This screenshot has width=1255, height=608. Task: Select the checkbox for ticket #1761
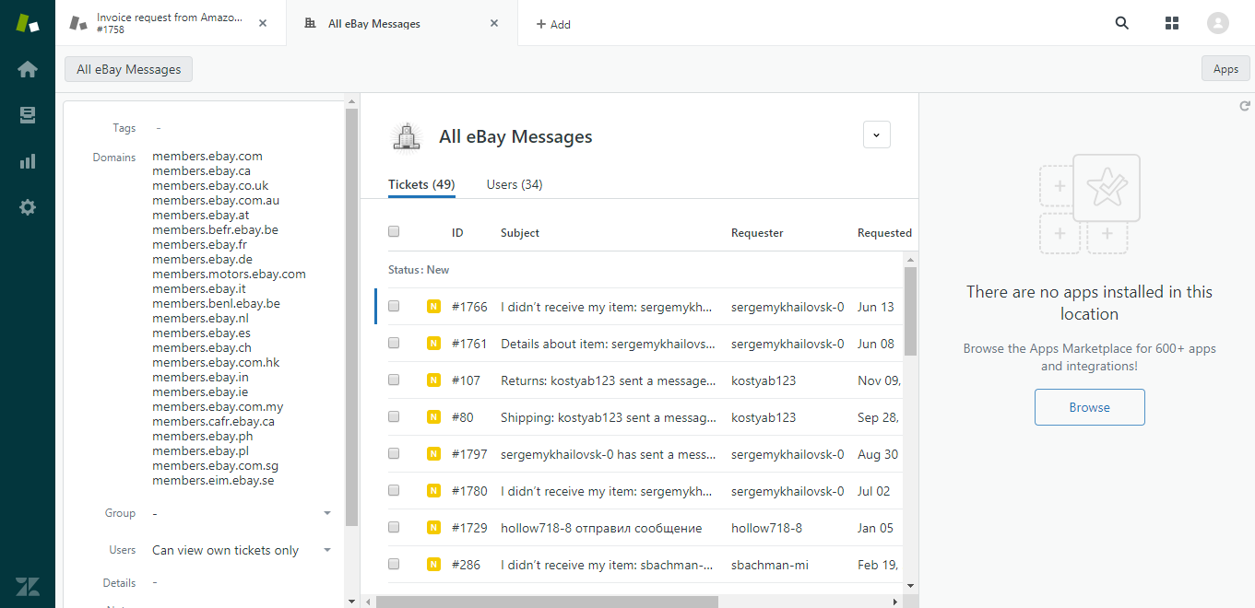tap(394, 344)
